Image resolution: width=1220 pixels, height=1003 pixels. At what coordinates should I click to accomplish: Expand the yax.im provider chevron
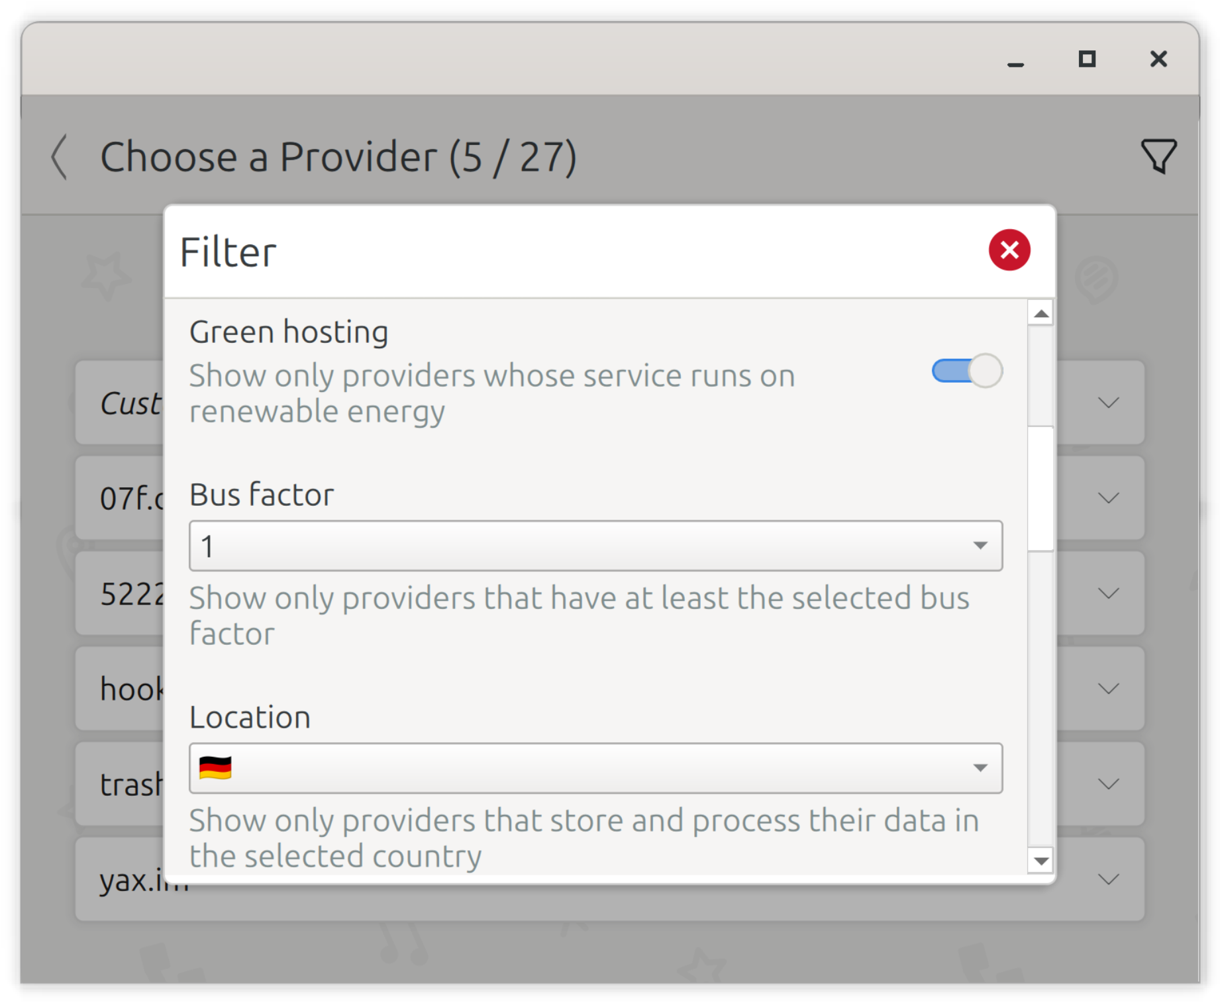coord(1108,879)
